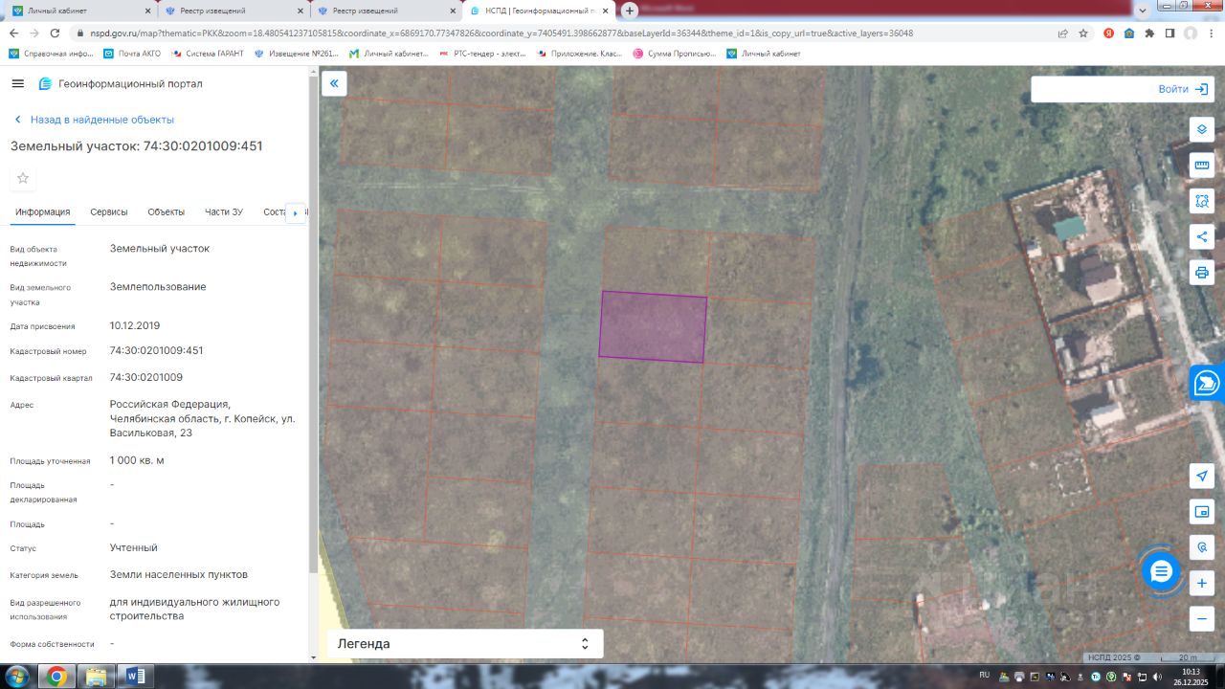The image size is (1225, 689).
Task: Click the Землепользование value
Action: [x=158, y=286]
